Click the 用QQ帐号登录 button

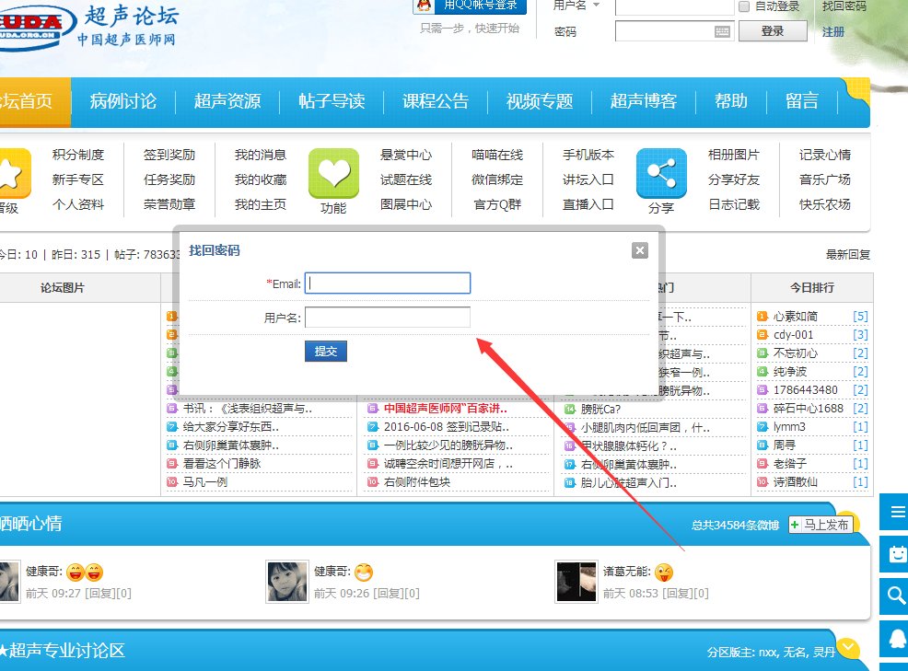tap(470, 6)
